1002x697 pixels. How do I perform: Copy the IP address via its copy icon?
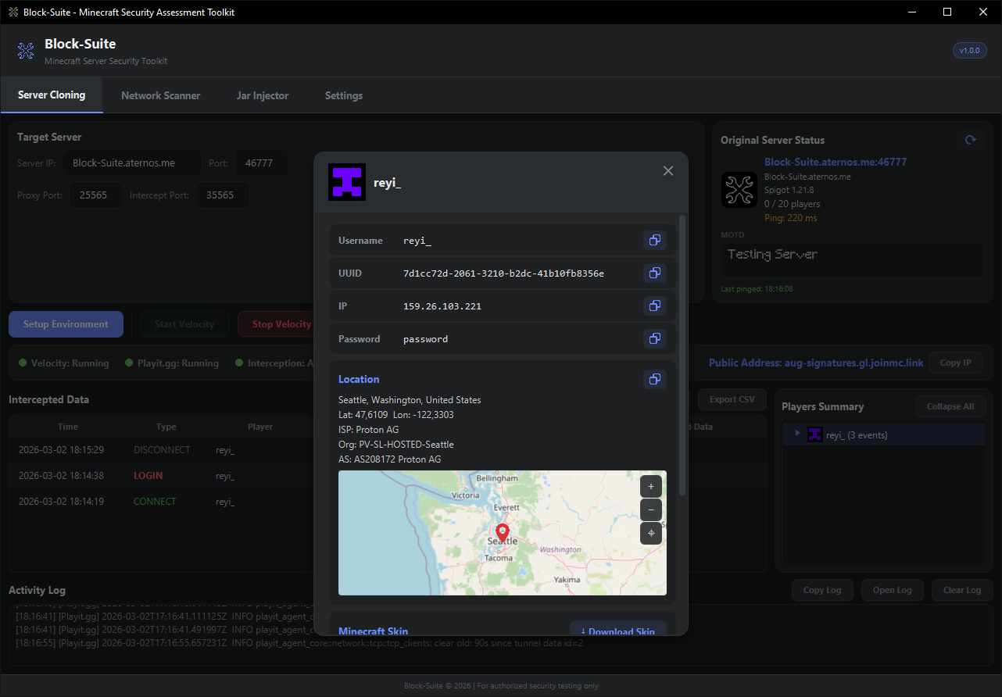654,306
